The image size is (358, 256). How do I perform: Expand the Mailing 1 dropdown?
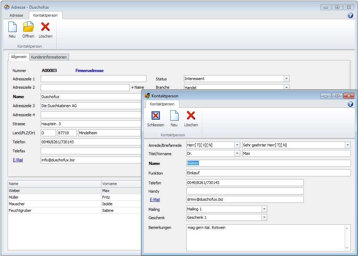264,209
